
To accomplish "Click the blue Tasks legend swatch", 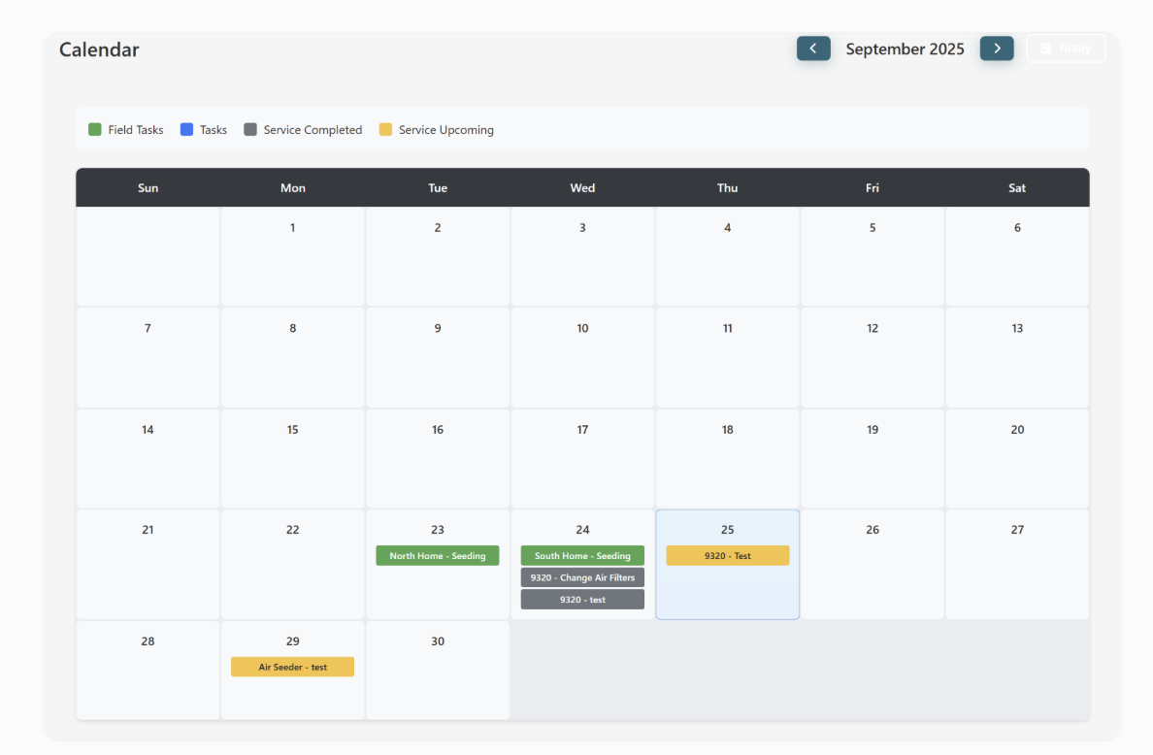I will 185,128.
